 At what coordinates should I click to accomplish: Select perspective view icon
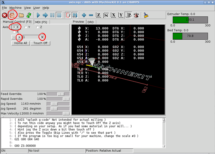[129, 15]
